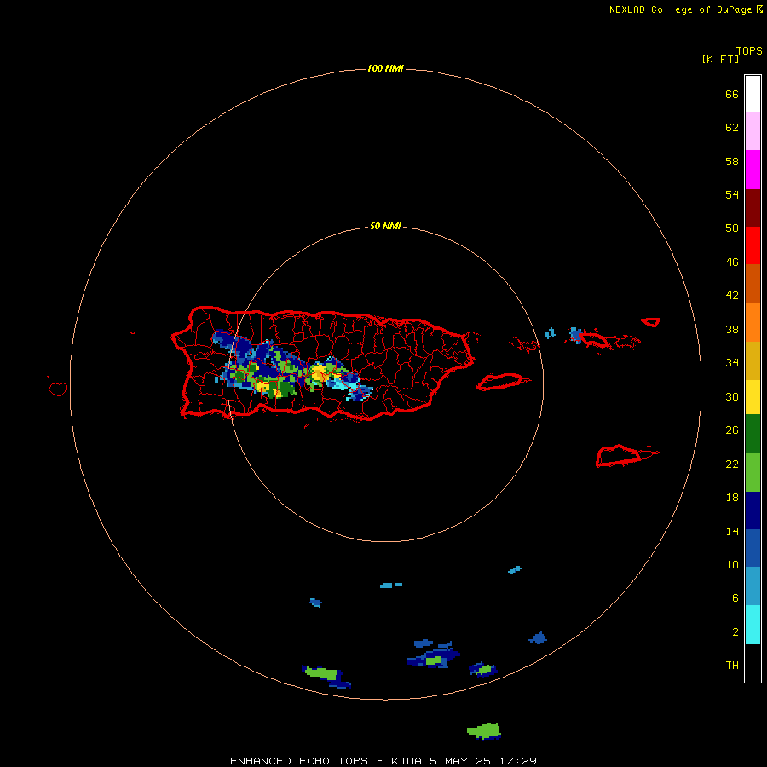Click the legend value 58
The image size is (767, 767).
[732, 161]
